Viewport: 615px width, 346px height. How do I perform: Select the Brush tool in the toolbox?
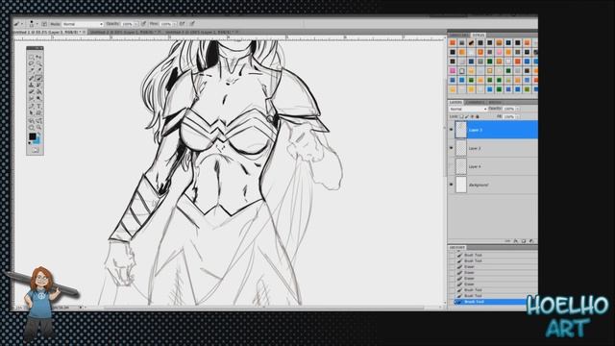38,78
